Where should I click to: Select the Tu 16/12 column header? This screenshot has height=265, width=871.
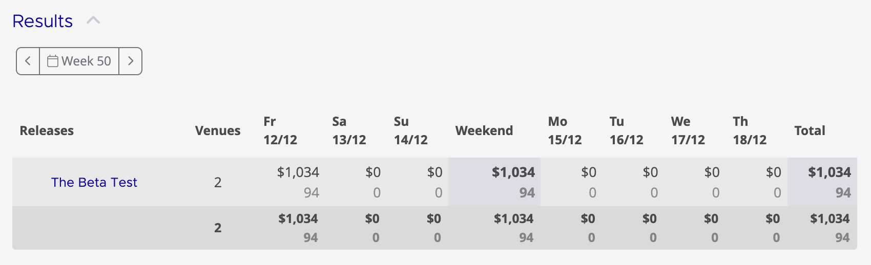coord(626,130)
